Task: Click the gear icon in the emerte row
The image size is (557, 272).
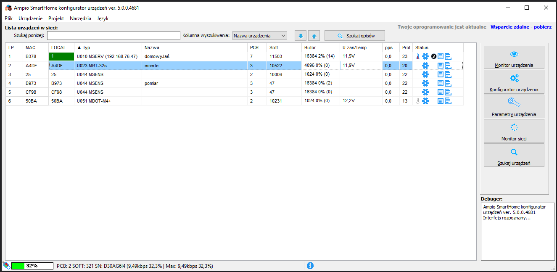Action: click(x=425, y=65)
